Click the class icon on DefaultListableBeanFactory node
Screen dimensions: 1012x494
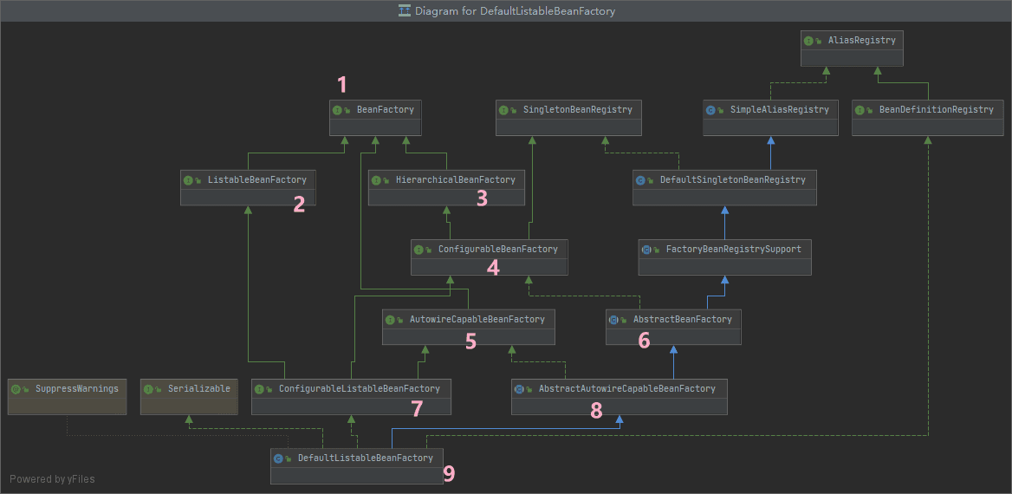[278, 458]
